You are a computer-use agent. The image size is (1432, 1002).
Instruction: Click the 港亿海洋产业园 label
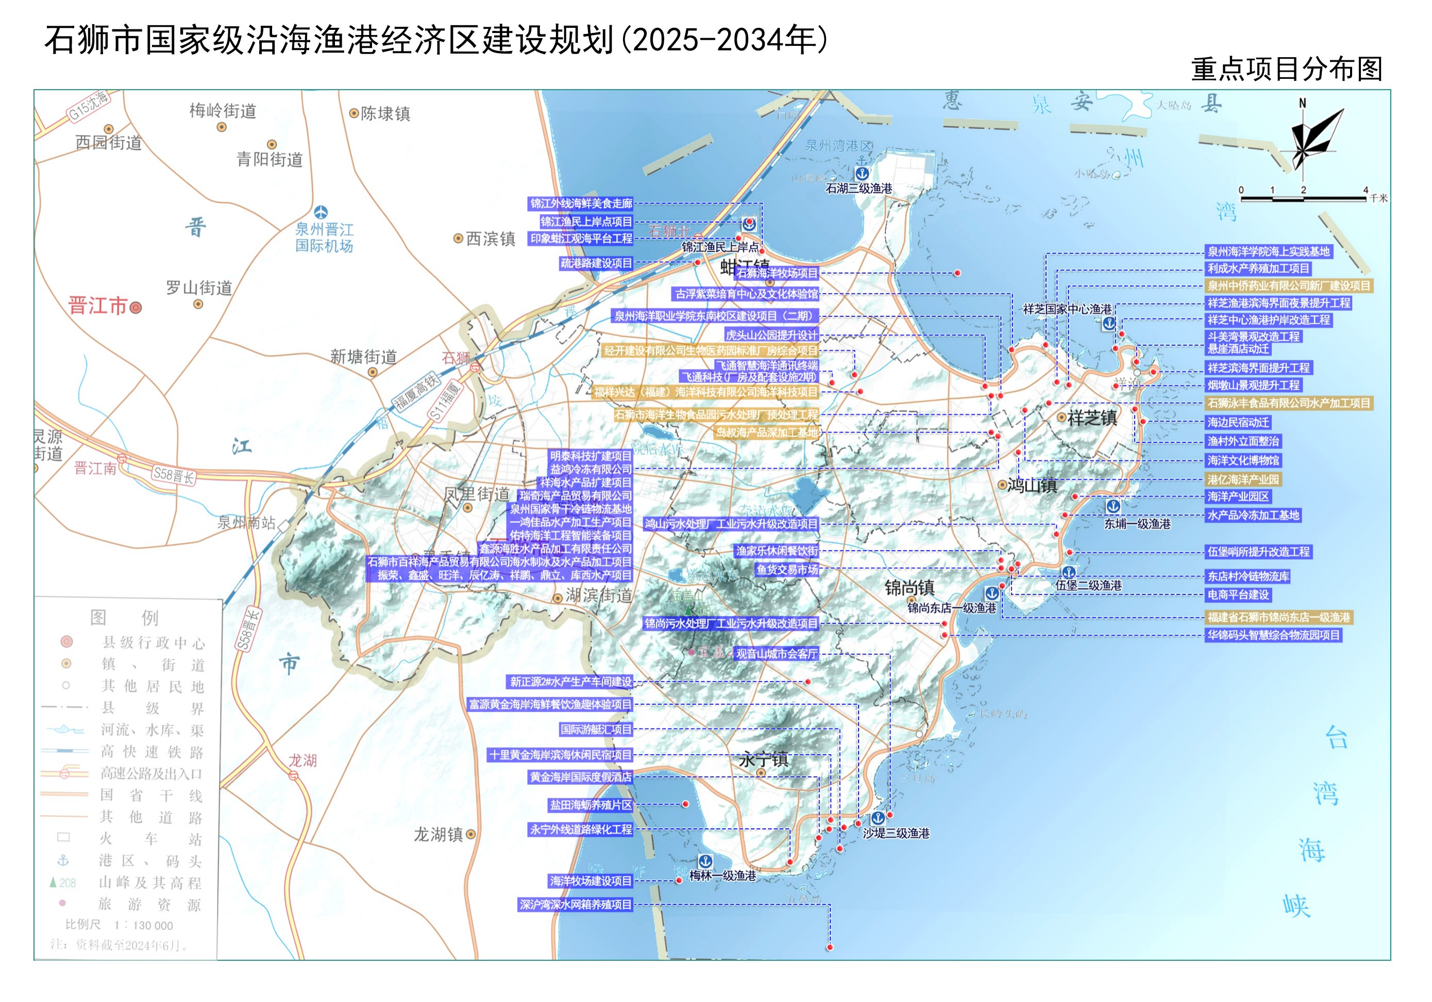pos(1243,480)
